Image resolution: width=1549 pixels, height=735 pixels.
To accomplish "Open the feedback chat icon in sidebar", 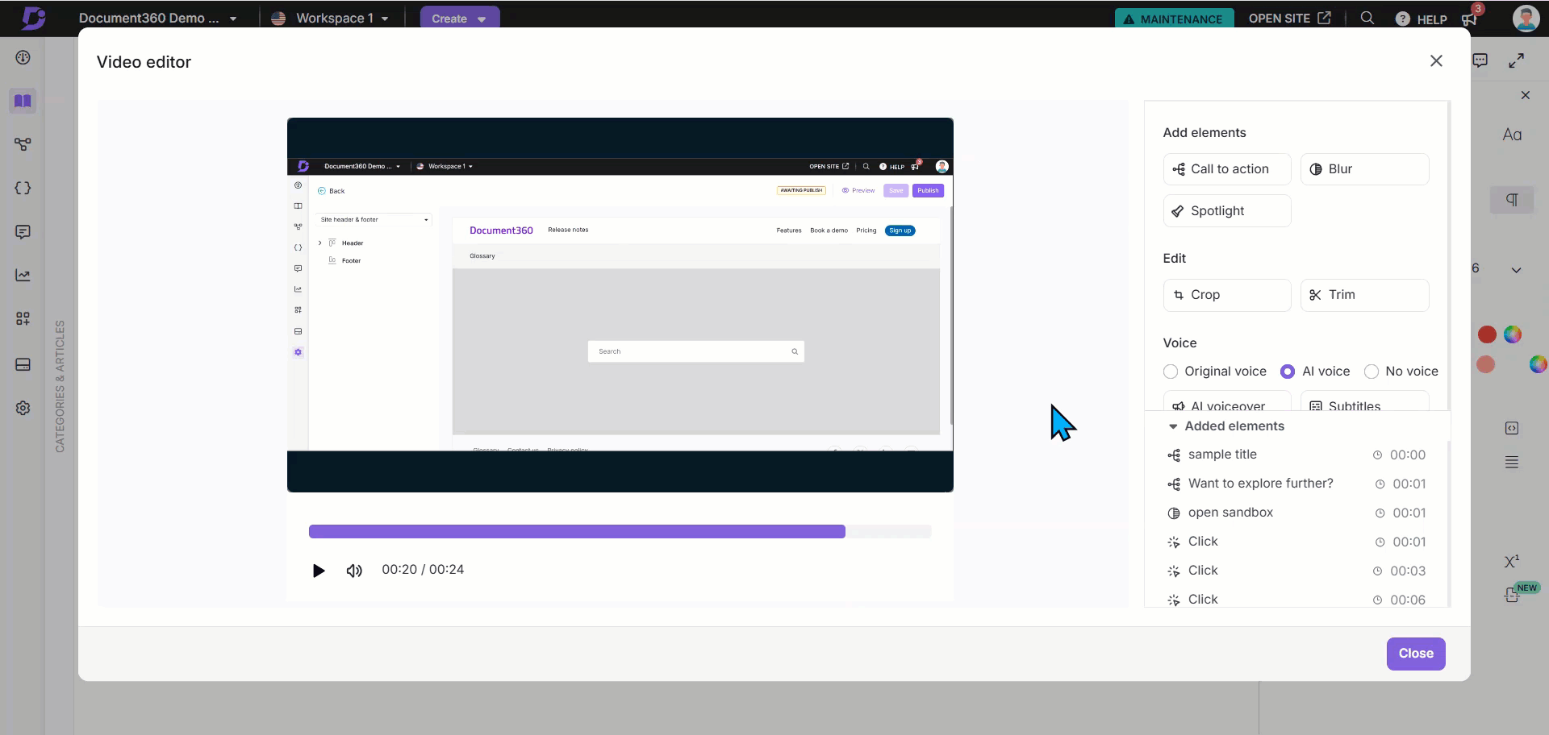I will tap(23, 232).
